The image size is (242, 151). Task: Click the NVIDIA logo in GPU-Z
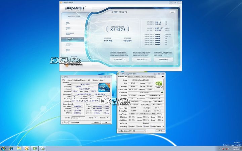[x=159, y=85]
